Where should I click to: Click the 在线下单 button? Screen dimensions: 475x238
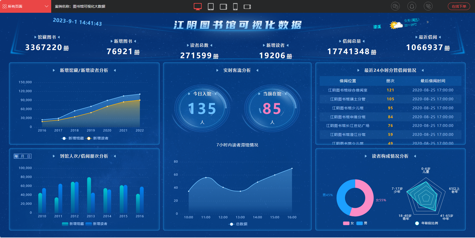point(459,6)
